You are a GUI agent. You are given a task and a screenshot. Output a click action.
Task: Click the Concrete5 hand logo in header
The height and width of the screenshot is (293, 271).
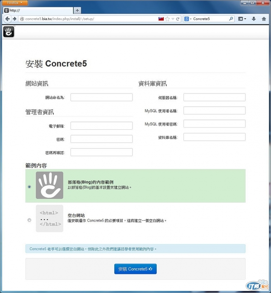tap(8, 31)
